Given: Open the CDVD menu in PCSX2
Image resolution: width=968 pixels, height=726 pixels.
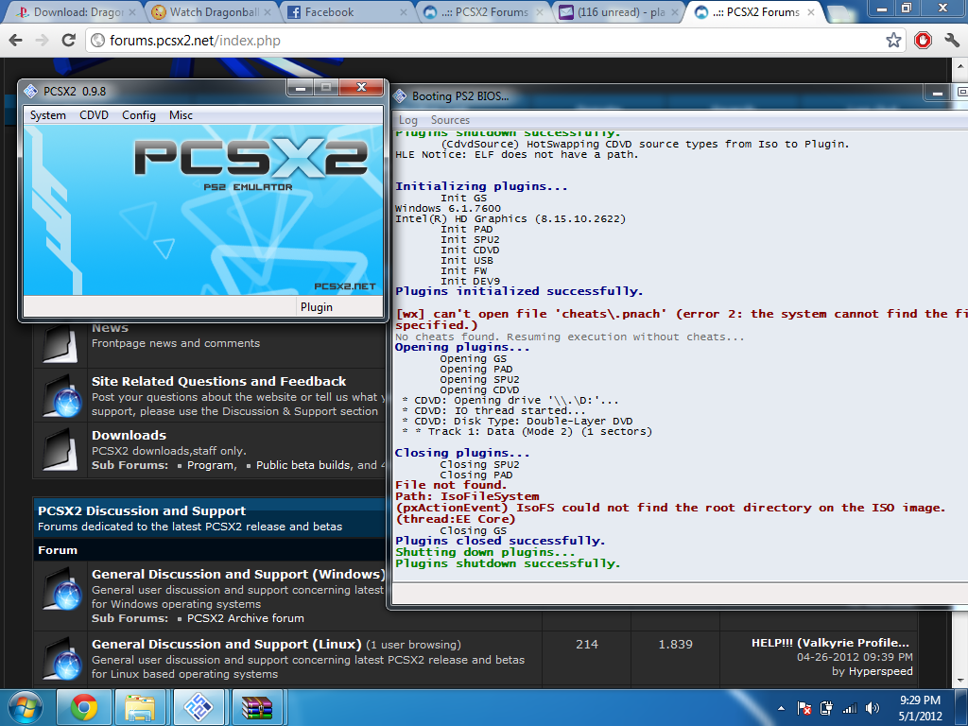Looking at the screenshot, I should click(x=94, y=115).
